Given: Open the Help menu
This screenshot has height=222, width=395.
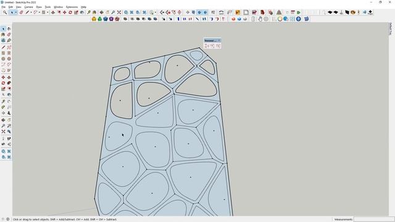Looking at the screenshot, I should click(x=83, y=7).
